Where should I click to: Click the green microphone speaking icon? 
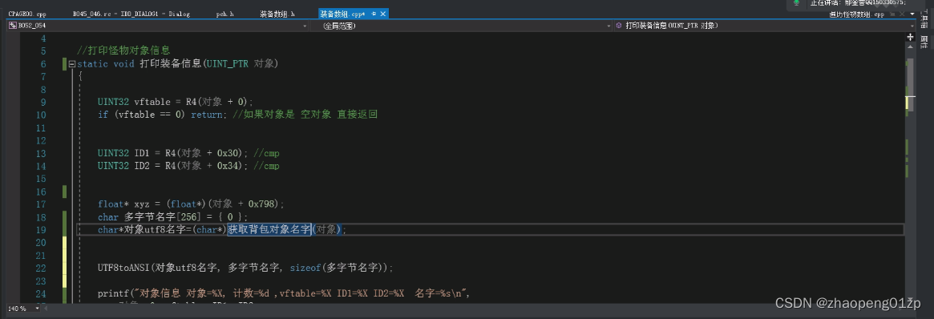point(796,3)
